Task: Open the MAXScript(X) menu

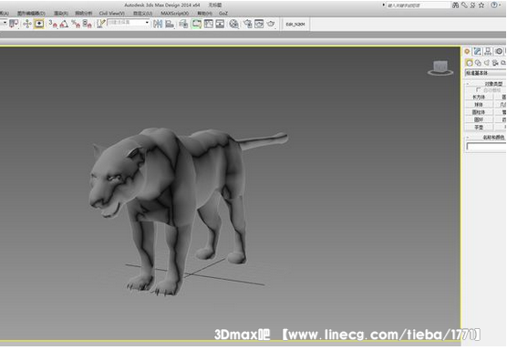Action: pos(174,14)
